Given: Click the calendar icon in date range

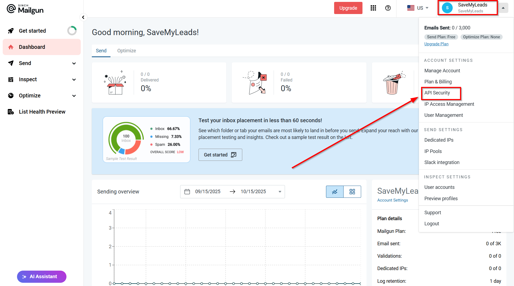Looking at the screenshot, I should click(187, 192).
